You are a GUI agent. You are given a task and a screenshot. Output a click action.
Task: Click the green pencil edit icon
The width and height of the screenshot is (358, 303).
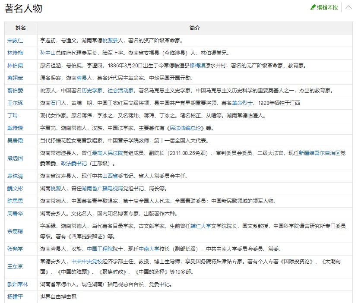point(313,7)
